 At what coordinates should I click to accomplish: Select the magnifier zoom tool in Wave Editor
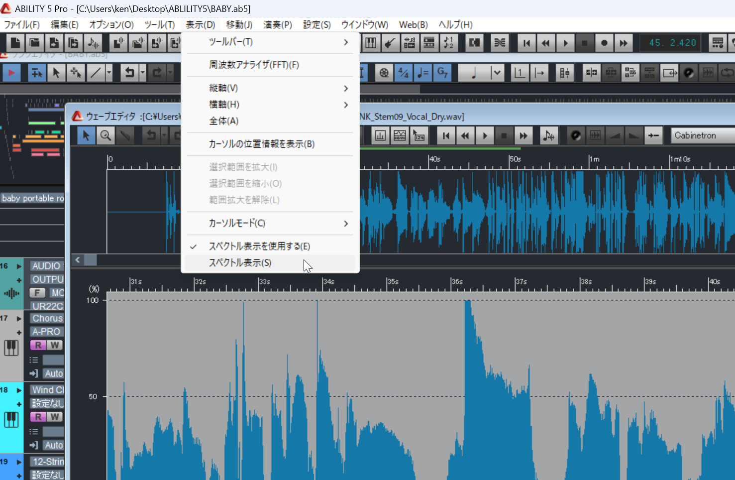pos(105,135)
